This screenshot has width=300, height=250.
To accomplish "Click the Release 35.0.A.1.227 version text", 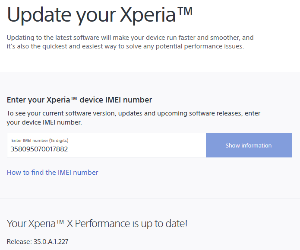I will [38, 241].
